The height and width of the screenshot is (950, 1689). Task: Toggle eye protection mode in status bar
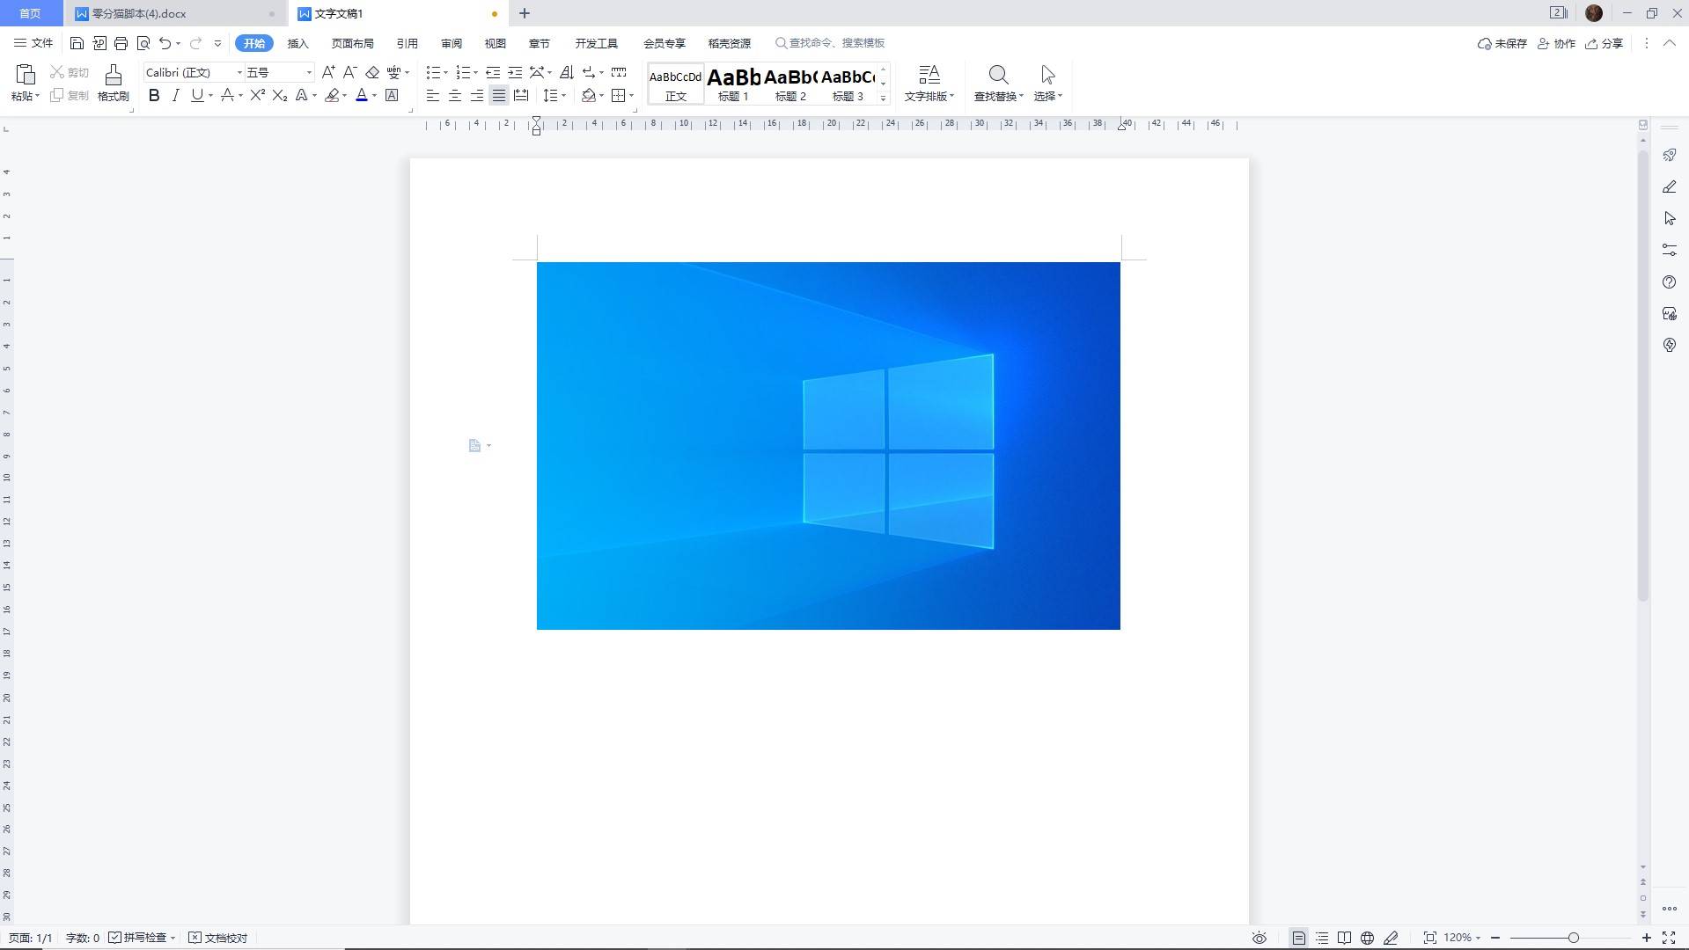pos(1259,938)
